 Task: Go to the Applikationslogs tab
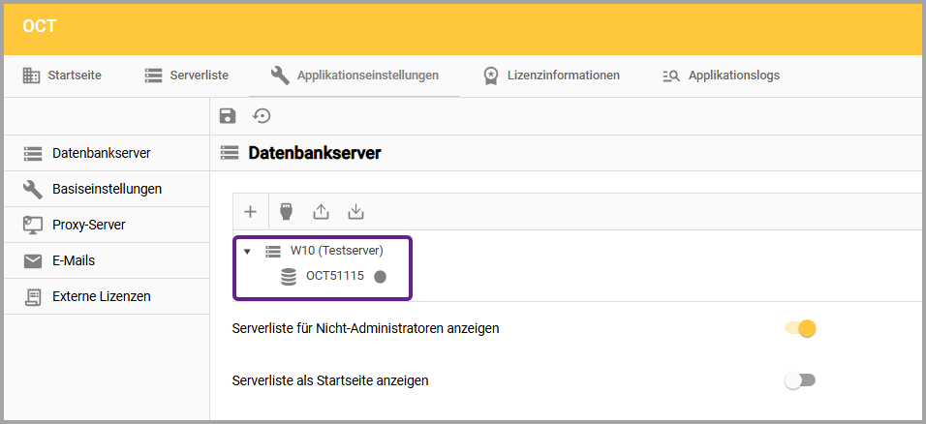721,75
